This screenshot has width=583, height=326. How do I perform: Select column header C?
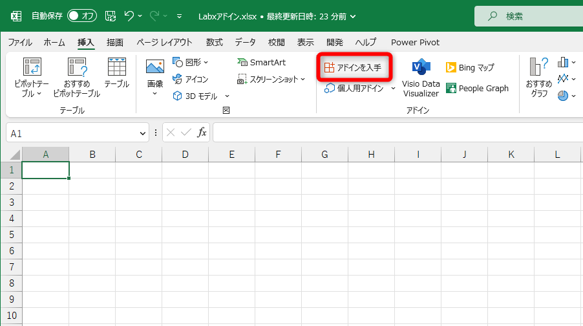[x=139, y=155]
